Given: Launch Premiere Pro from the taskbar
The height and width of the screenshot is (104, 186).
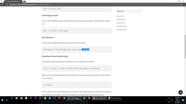Looking at the screenshot, I should pyautogui.click(x=35, y=98).
